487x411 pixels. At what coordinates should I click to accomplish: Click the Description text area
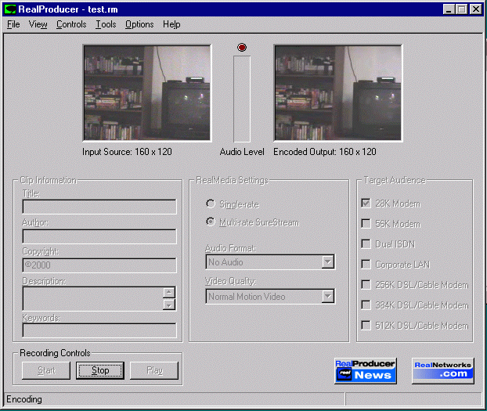92,298
